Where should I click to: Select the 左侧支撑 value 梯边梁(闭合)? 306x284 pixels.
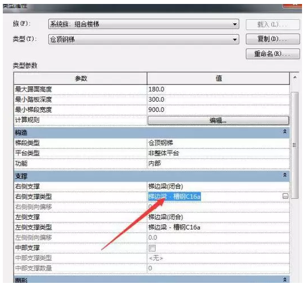(x=166, y=217)
